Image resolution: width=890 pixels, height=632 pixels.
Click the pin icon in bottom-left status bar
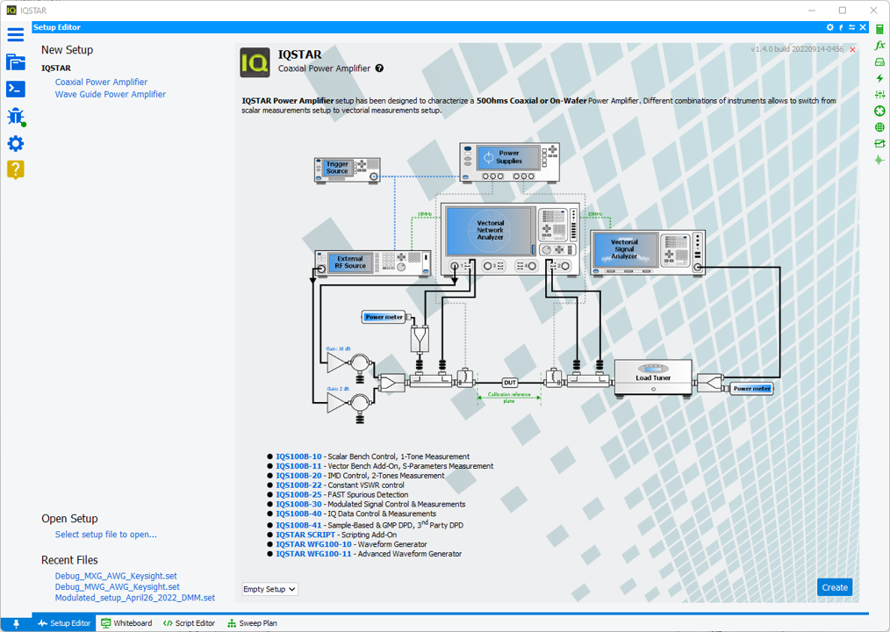[16, 623]
